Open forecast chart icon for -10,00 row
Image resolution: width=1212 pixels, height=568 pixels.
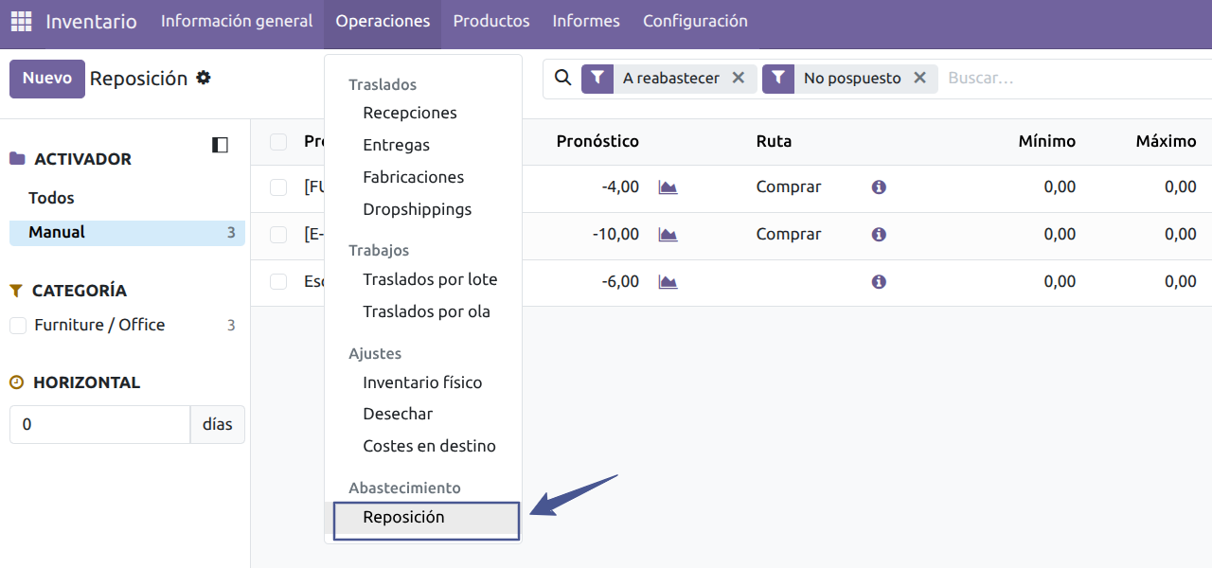pos(668,235)
